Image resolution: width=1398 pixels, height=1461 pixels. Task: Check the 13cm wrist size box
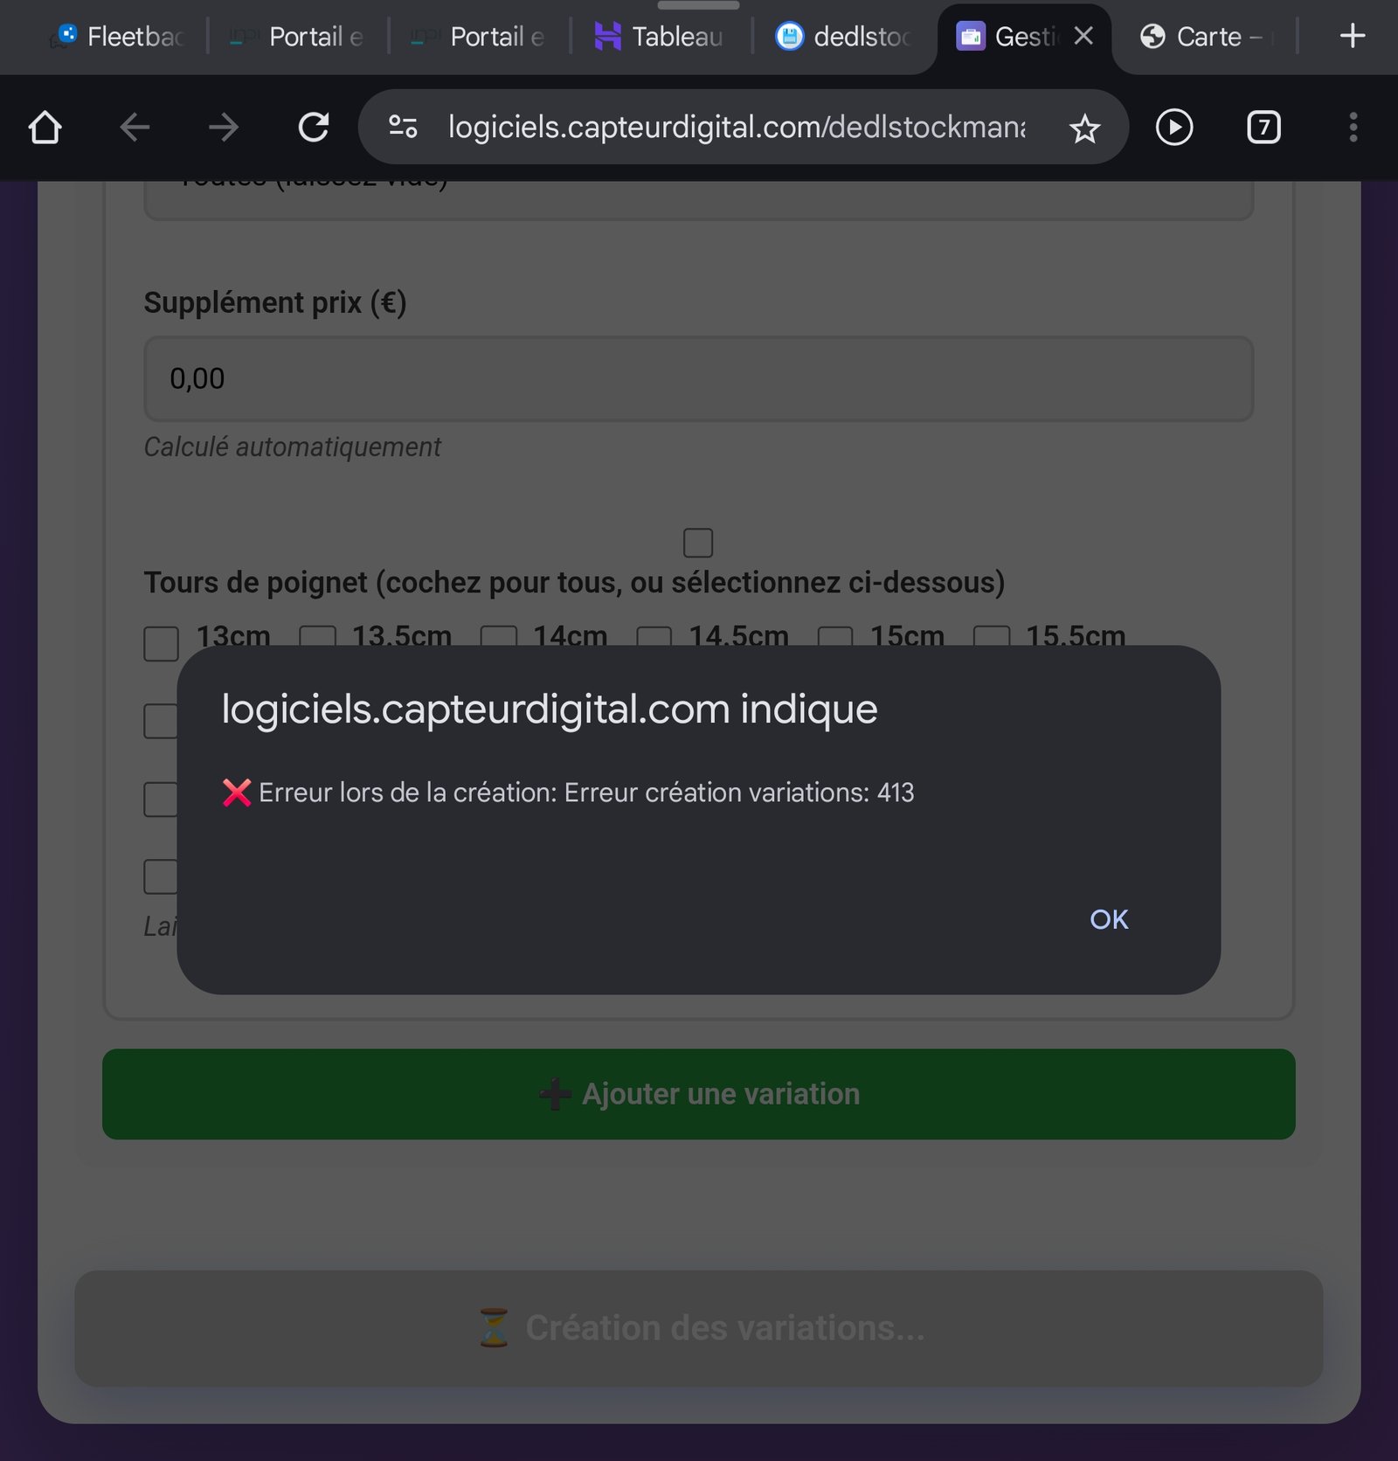[162, 643]
